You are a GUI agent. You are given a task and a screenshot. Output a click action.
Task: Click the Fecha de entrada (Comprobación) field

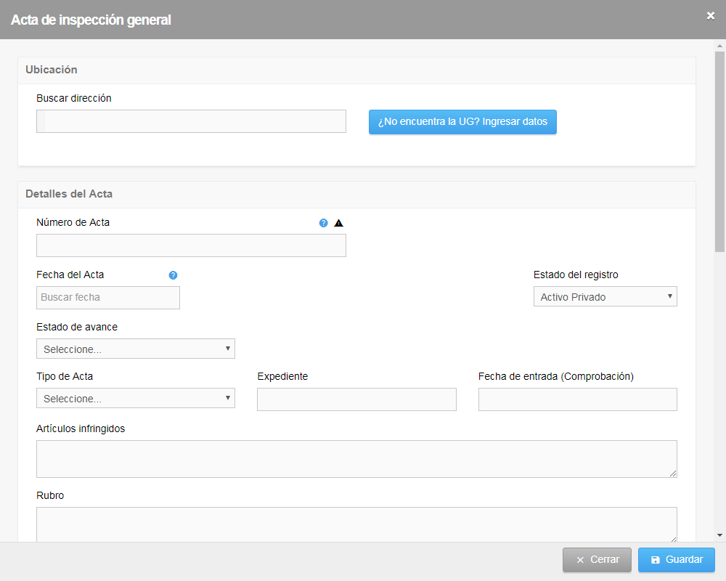(x=577, y=399)
